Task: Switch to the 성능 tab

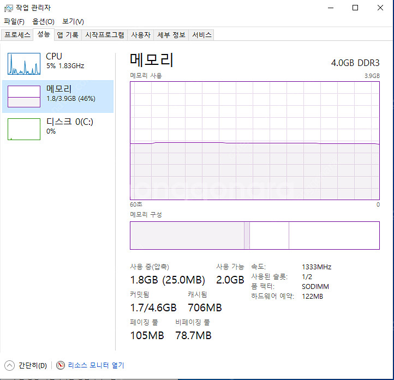Action: tap(44, 34)
